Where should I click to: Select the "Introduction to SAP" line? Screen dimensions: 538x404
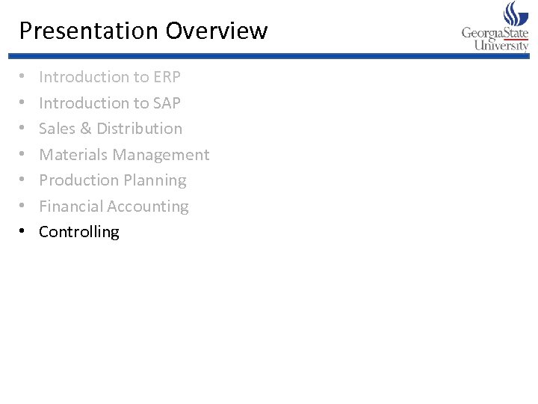click(x=110, y=103)
